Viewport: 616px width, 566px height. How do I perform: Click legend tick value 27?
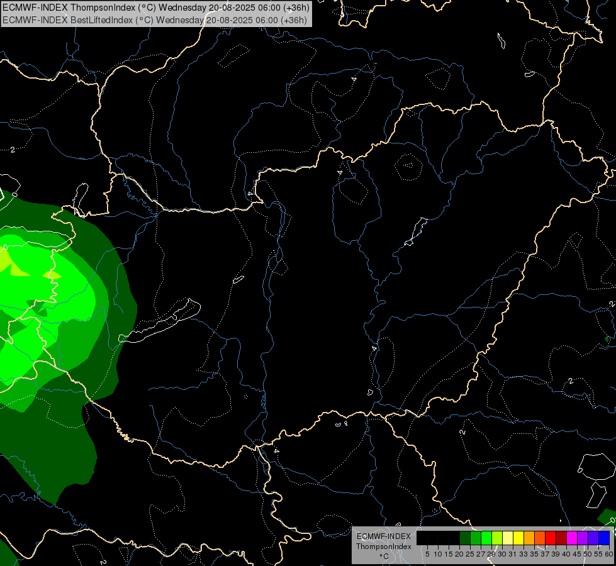point(481,554)
